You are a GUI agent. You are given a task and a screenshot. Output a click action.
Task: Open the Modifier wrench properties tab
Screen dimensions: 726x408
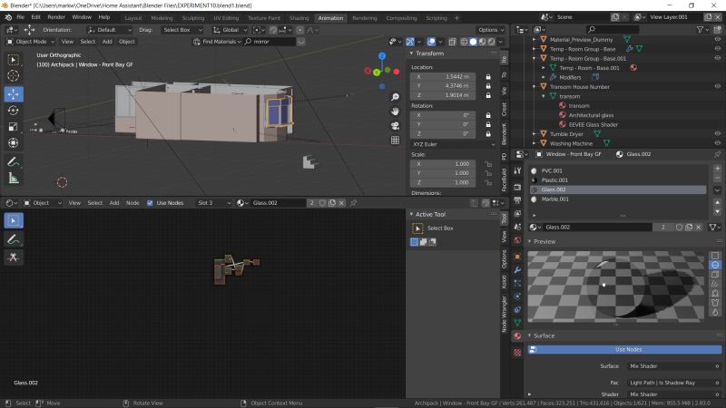tap(517, 270)
